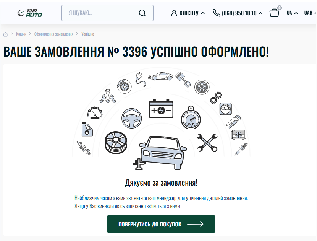Click the home icon in breadcrumbs
The height and width of the screenshot is (241, 317).
click(x=5, y=34)
